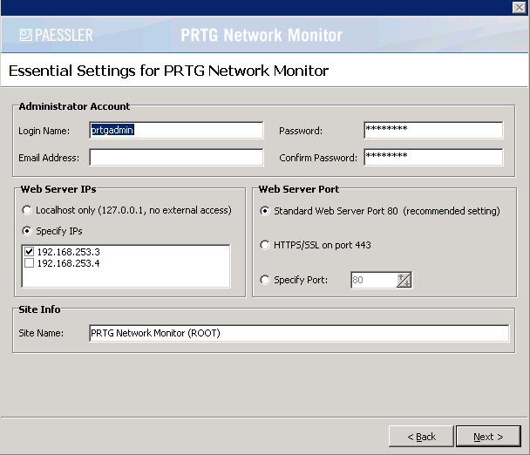Close the setup dialog window
Screen dimensions: 530x455
point(520,8)
